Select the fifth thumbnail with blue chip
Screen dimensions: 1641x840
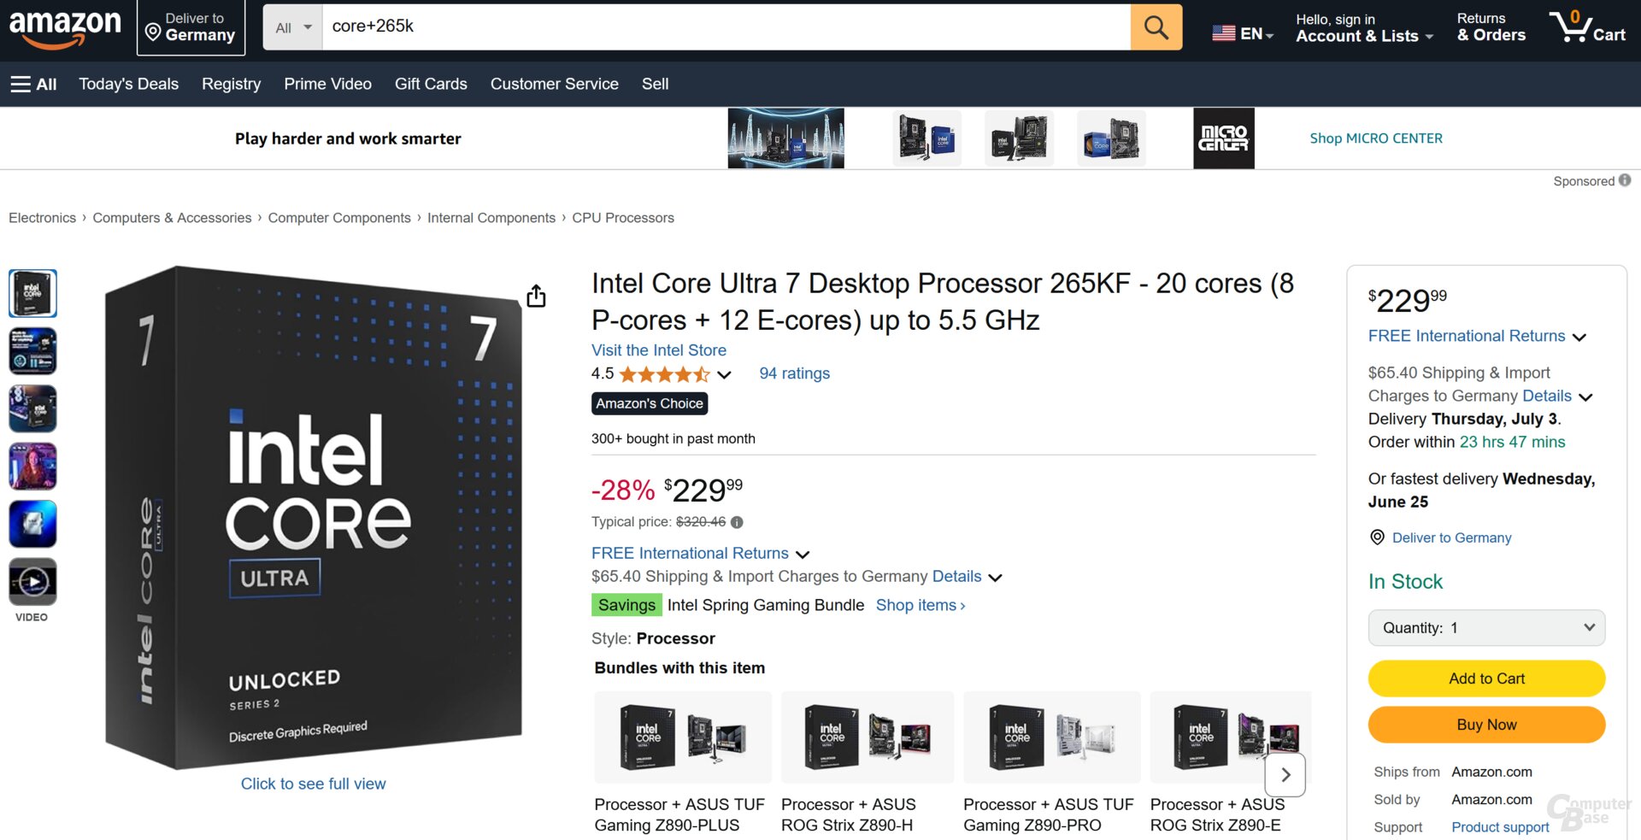32,524
